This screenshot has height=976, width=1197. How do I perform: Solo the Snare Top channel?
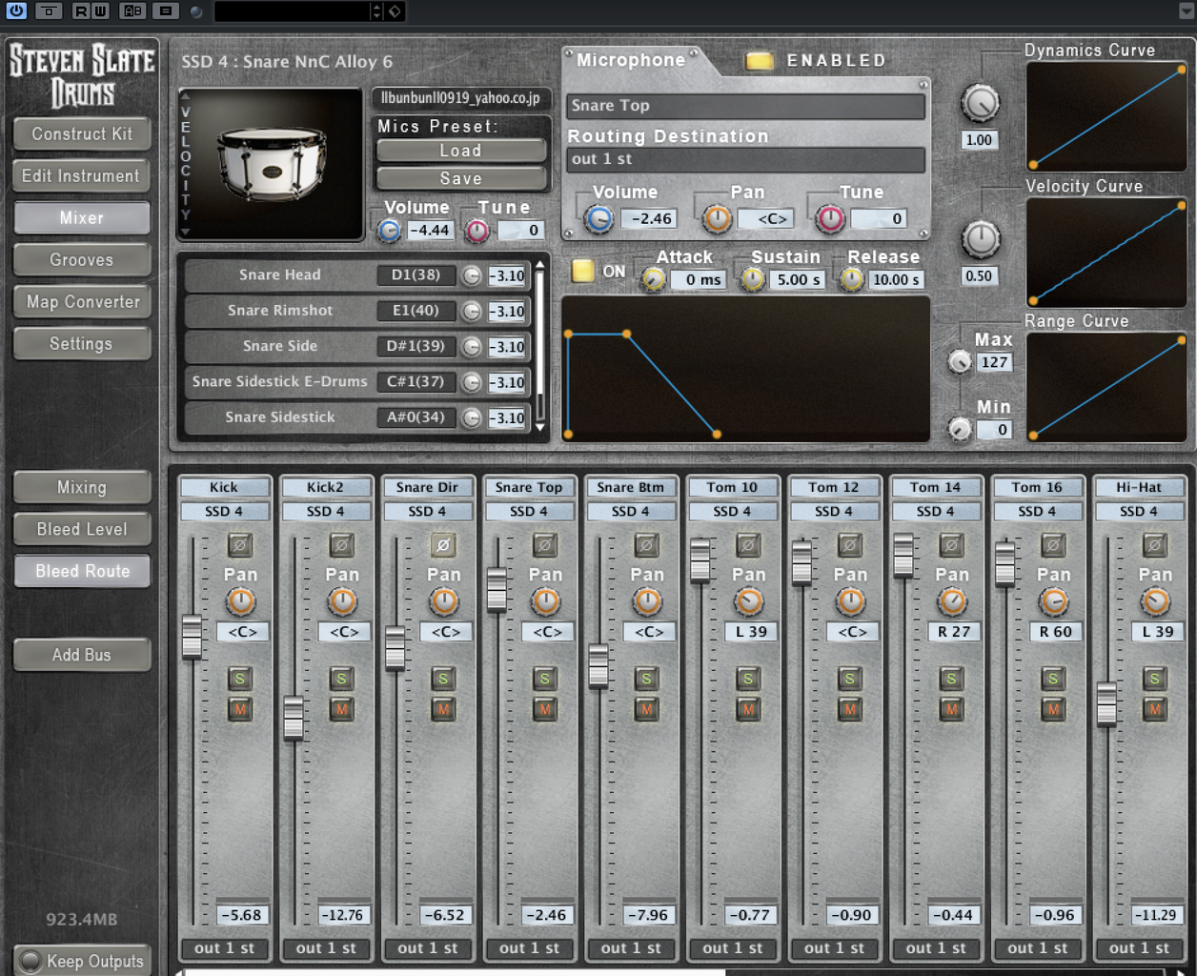pos(544,679)
